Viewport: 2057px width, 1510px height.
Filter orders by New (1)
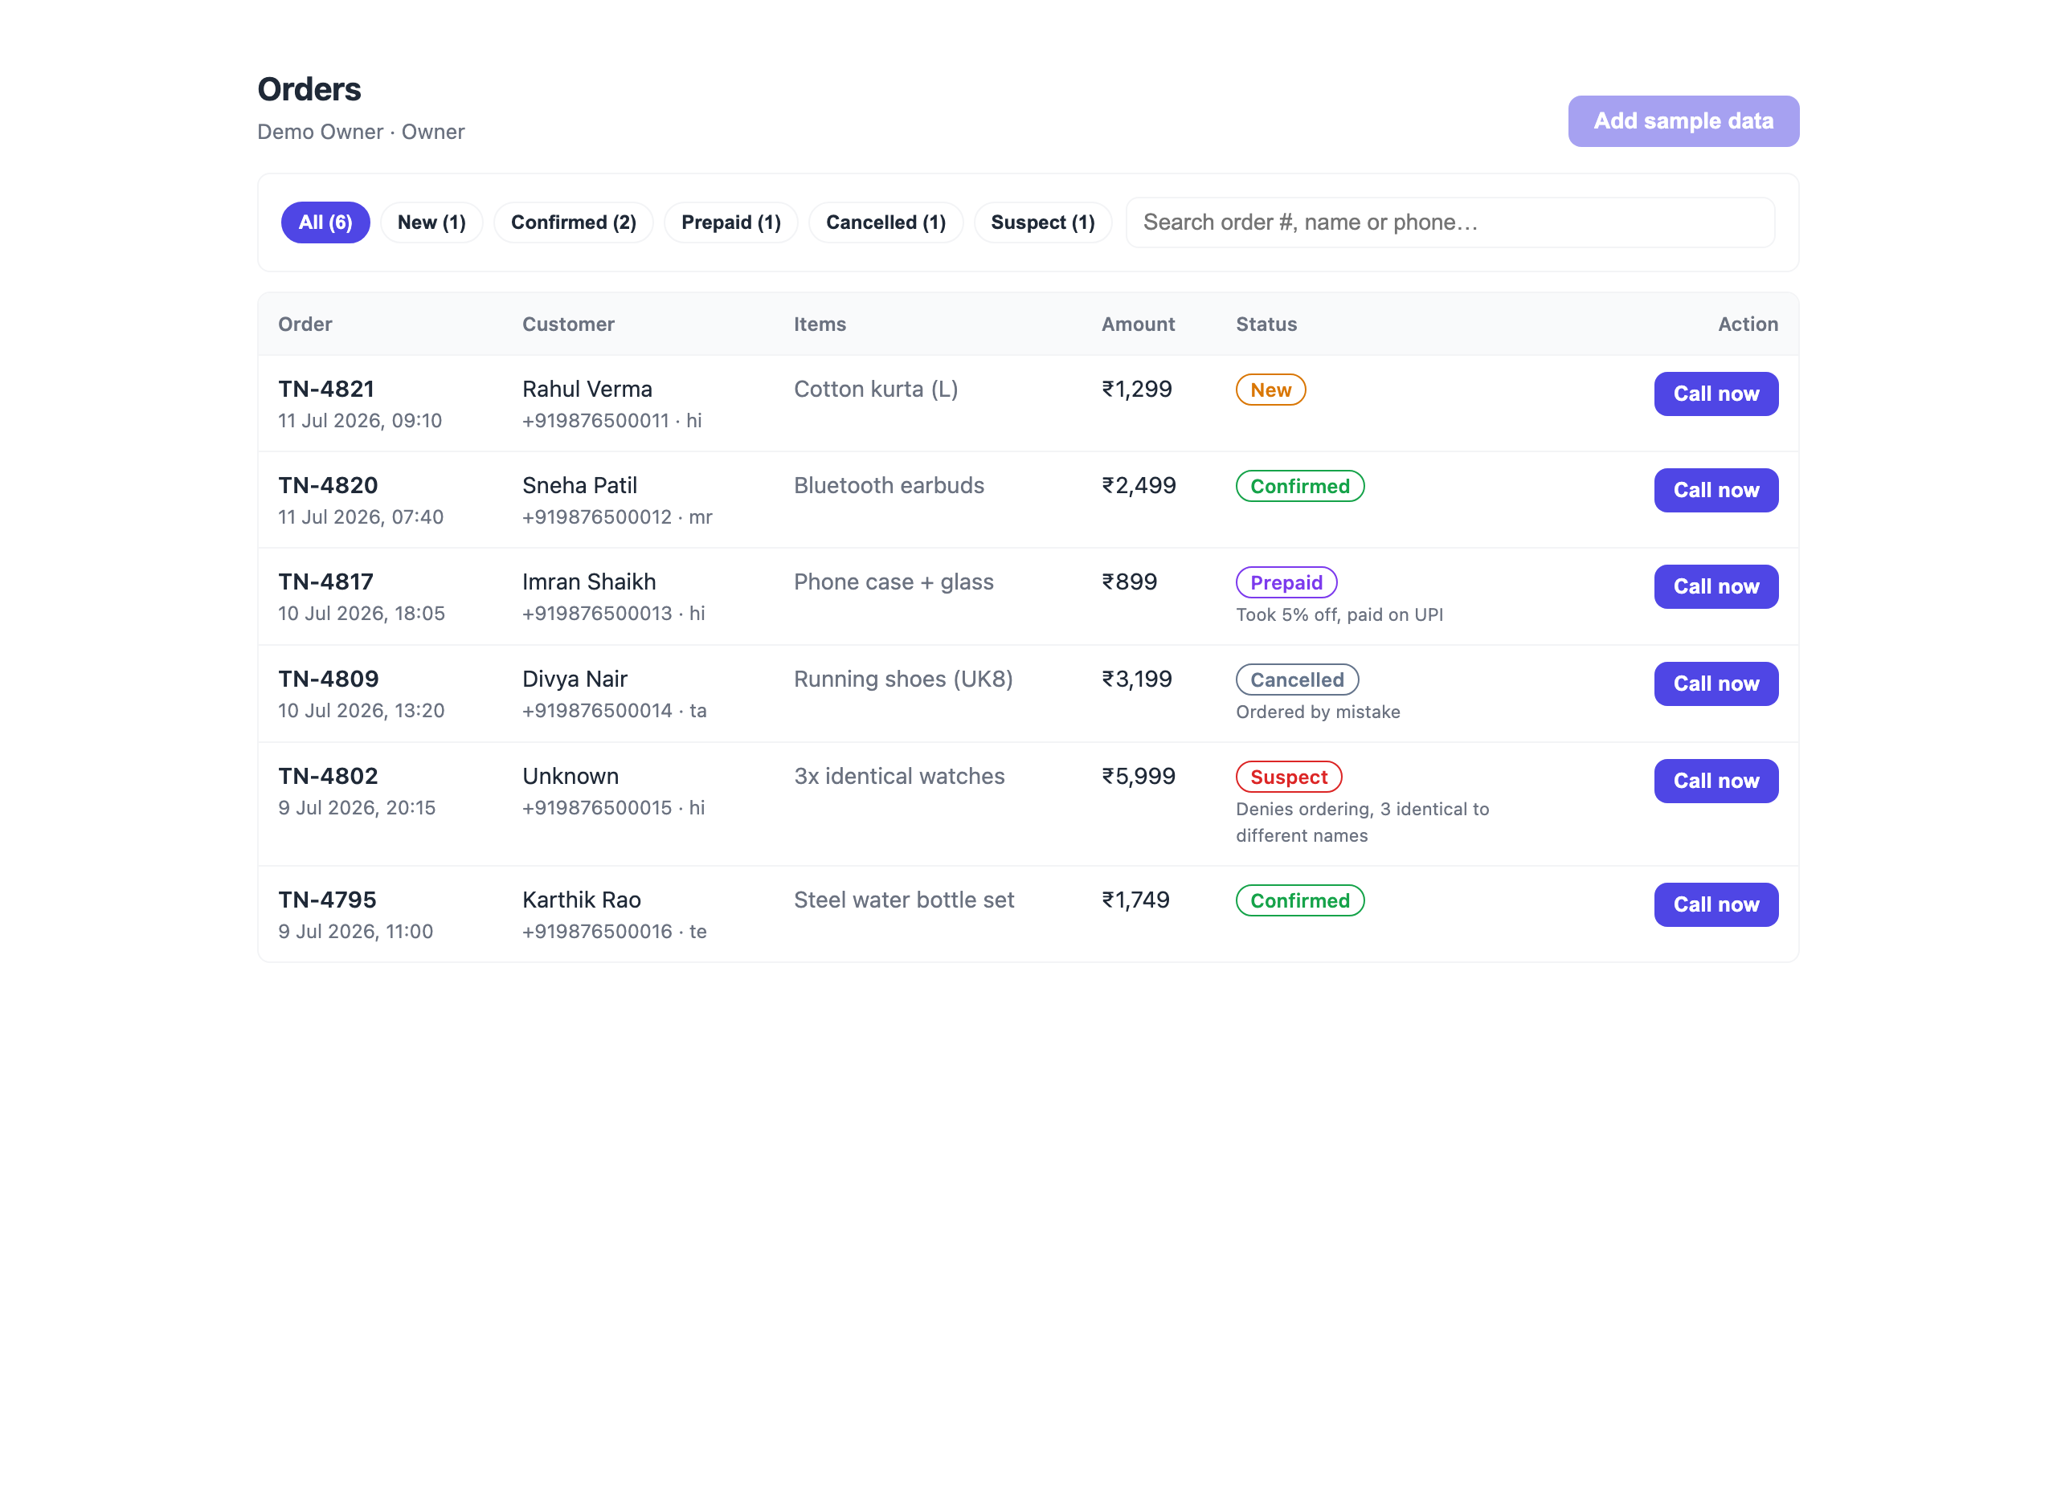431,222
